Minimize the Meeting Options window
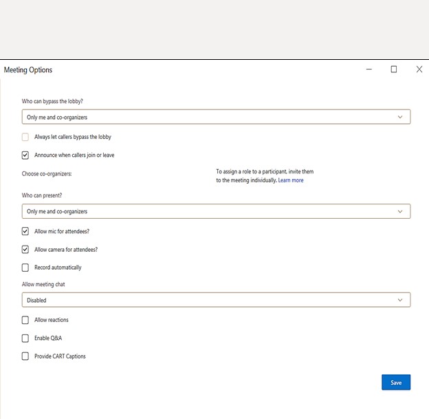This screenshot has height=419, width=429. pyautogui.click(x=369, y=69)
